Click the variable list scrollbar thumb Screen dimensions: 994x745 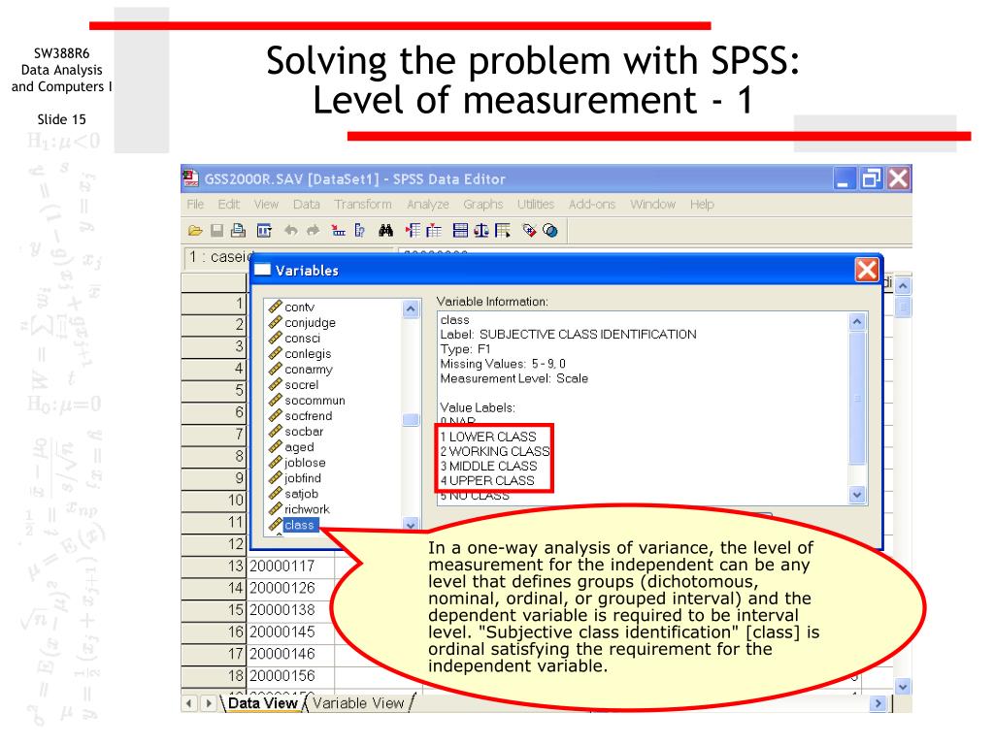(411, 419)
